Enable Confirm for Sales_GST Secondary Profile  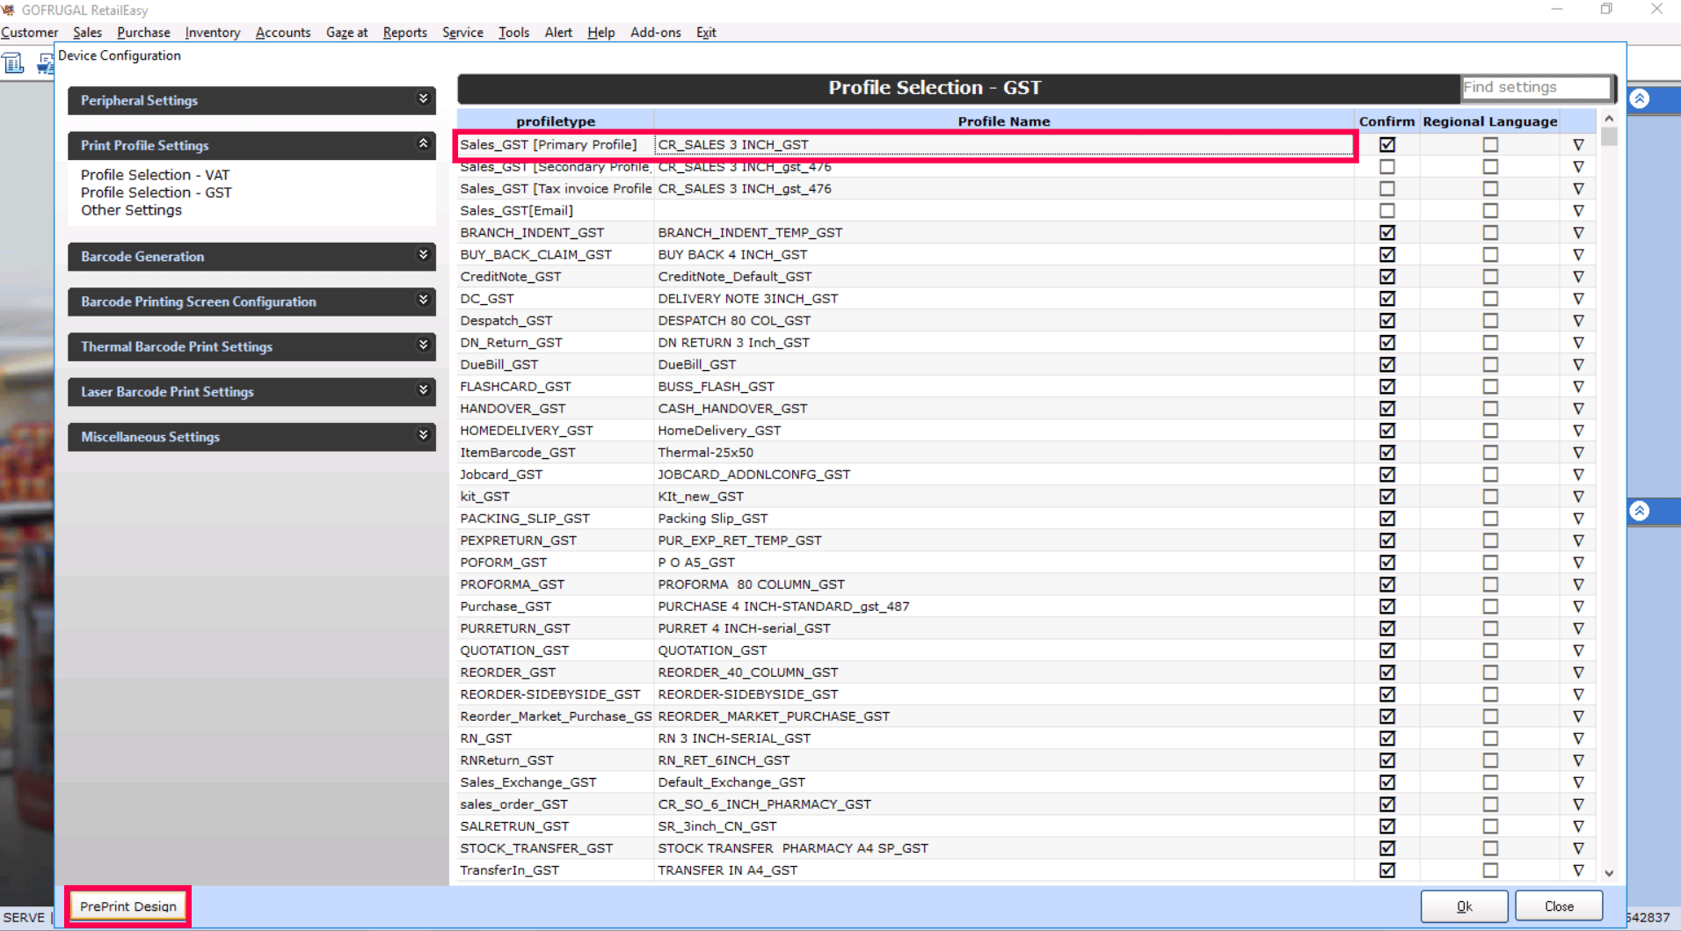point(1387,167)
